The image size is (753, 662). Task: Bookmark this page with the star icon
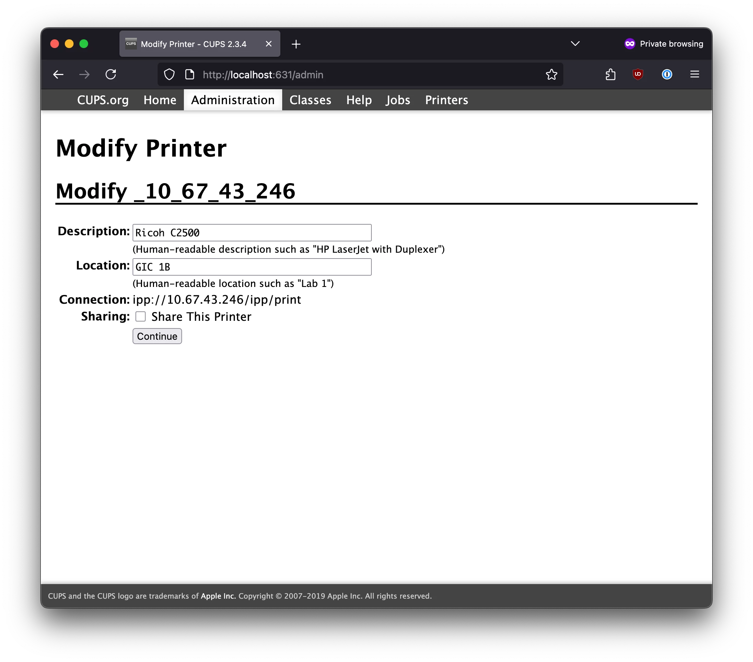tap(551, 75)
